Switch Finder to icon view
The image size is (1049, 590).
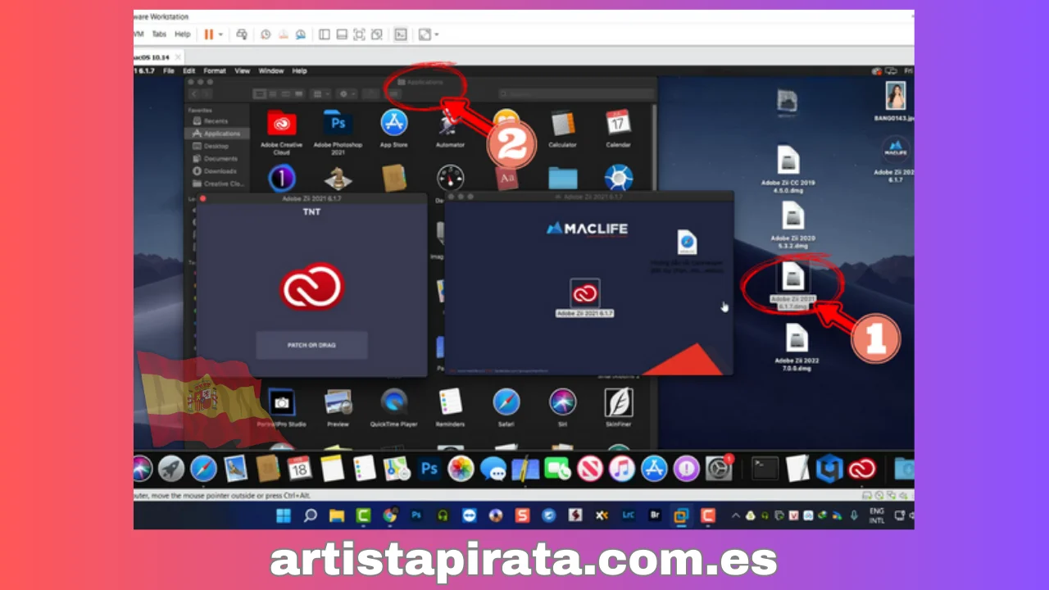pos(260,94)
